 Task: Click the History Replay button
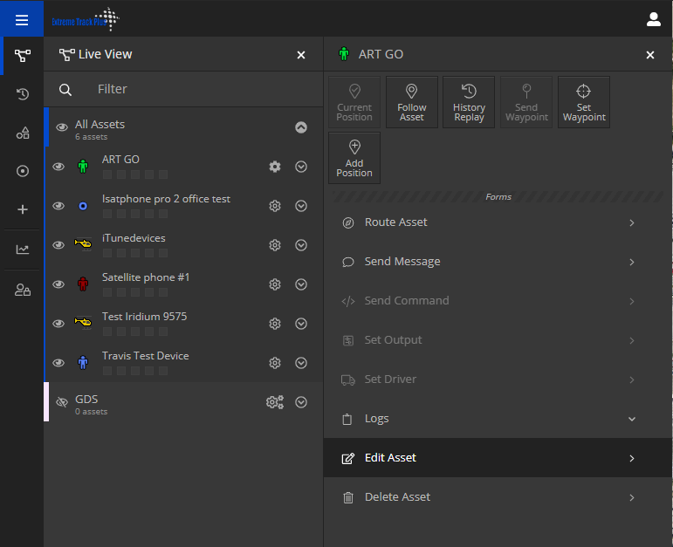pyautogui.click(x=469, y=102)
